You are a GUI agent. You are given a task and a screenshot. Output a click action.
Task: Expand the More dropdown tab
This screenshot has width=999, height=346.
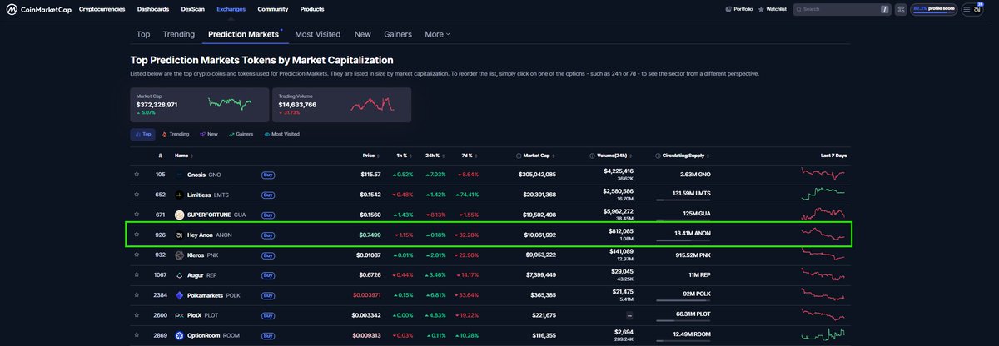click(437, 34)
